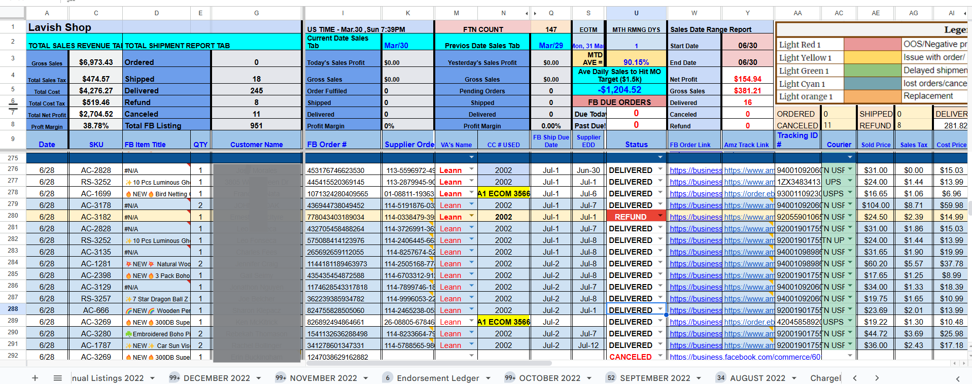Click the Light Cyan 1 legend color swatch
This screenshot has height=384, width=972.
pos(873,83)
